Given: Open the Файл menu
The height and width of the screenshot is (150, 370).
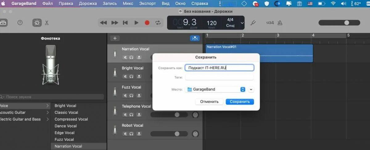Looking at the screenshot, I should pyautogui.click(x=47, y=4).
